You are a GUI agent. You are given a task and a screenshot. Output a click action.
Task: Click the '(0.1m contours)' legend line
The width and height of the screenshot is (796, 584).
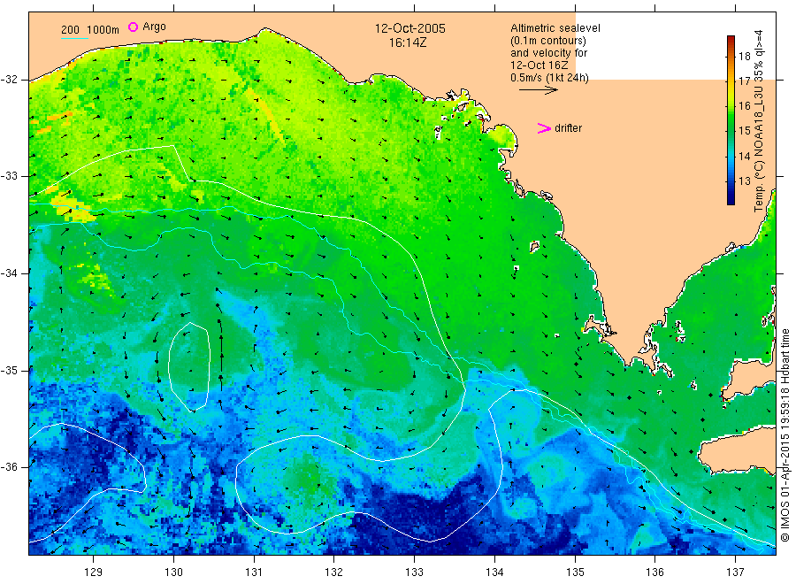(x=548, y=41)
